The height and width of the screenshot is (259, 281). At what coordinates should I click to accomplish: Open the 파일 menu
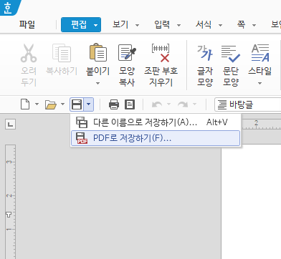(27, 24)
